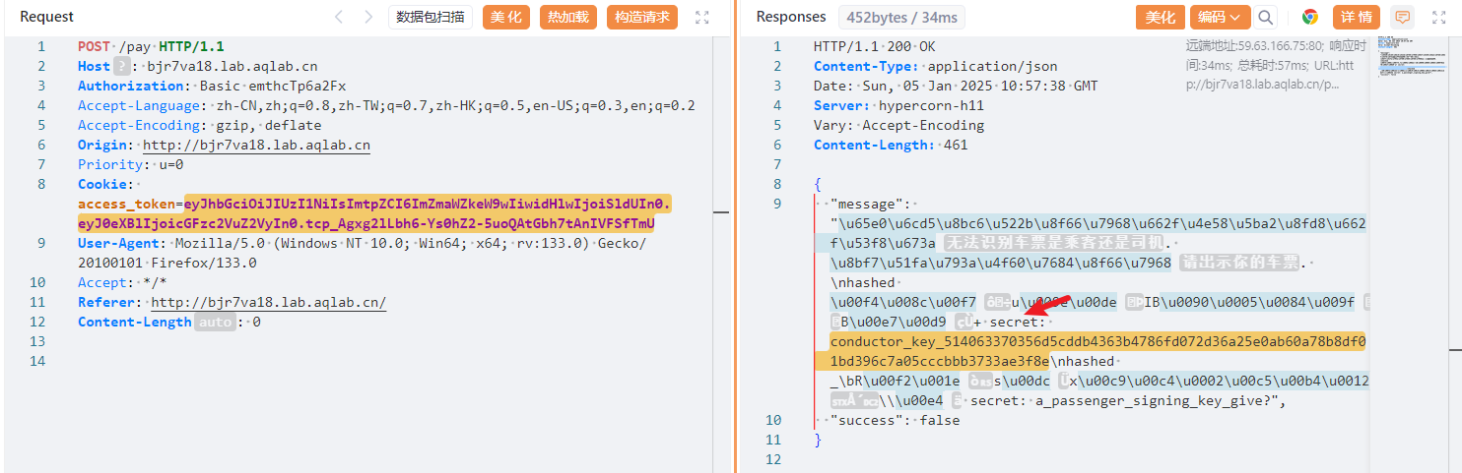This screenshot has height=473, width=1462.
Task: Click the 构造请求 build request button
Action: (641, 17)
